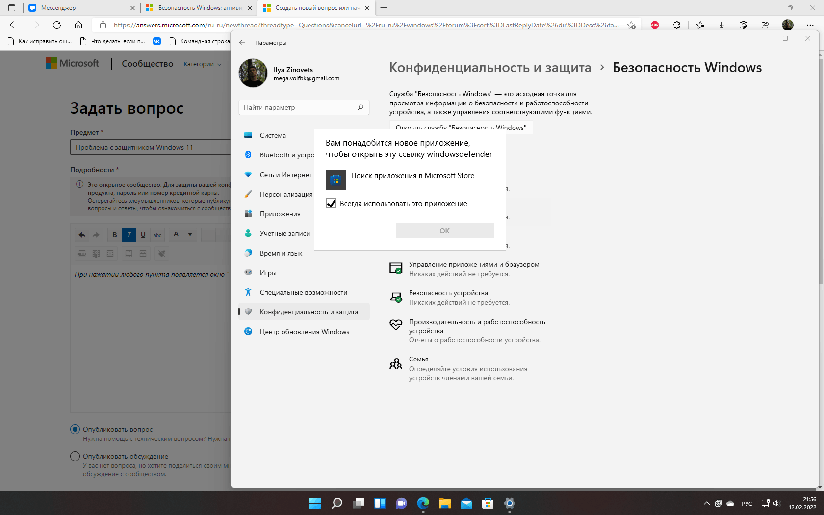Select 'Опубликовать обсуждение' radio button
Screen dimensions: 824x515
click(75, 456)
